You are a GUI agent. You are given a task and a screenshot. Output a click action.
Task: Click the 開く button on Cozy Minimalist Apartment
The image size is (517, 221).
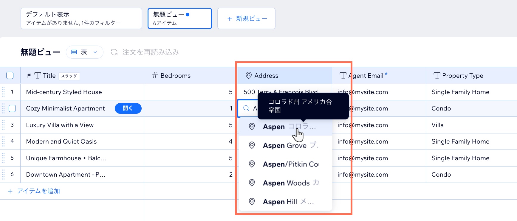128,108
